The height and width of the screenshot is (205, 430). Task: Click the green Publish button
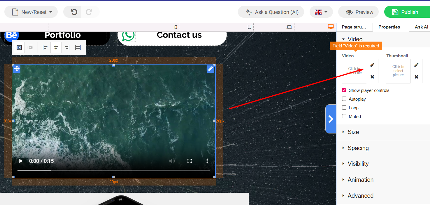pos(405,12)
